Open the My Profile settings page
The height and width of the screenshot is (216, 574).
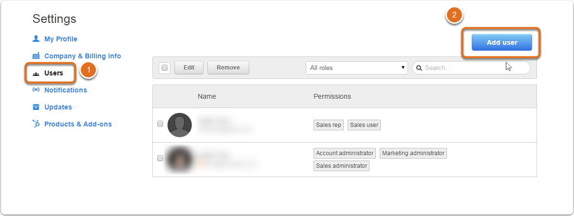pyautogui.click(x=61, y=39)
